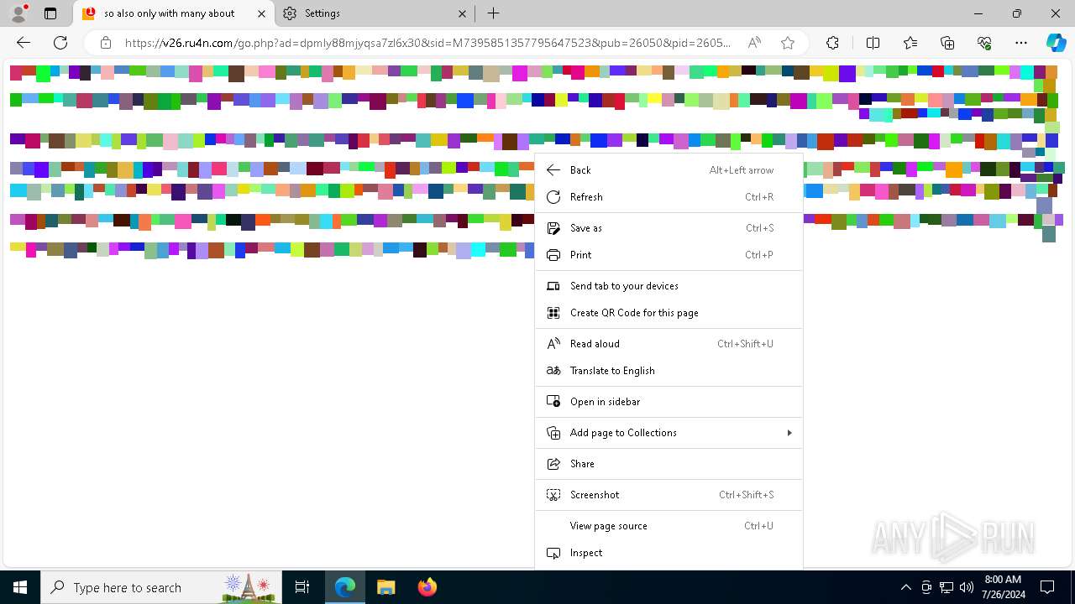This screenshot has height=604, width=1075.
Task: Close the Settings tab
Action: click(x=463, y=13)
